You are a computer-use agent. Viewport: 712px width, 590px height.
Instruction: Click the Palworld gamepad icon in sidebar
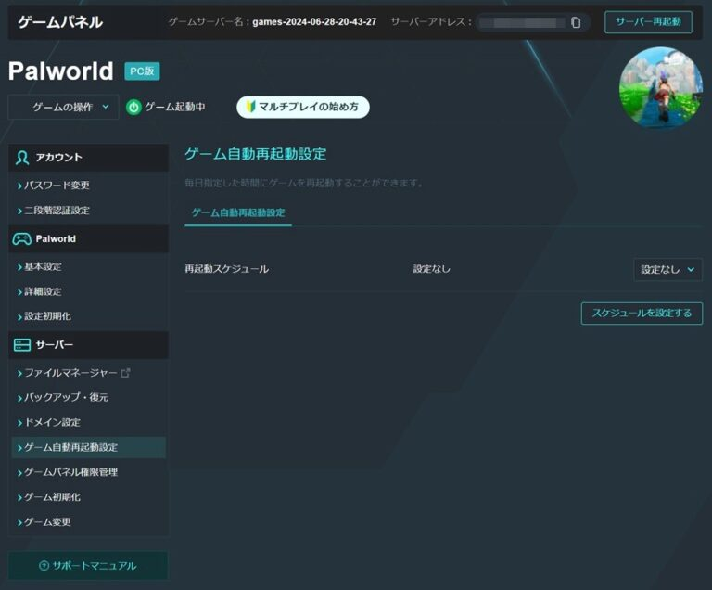click(x=22, y=238)
